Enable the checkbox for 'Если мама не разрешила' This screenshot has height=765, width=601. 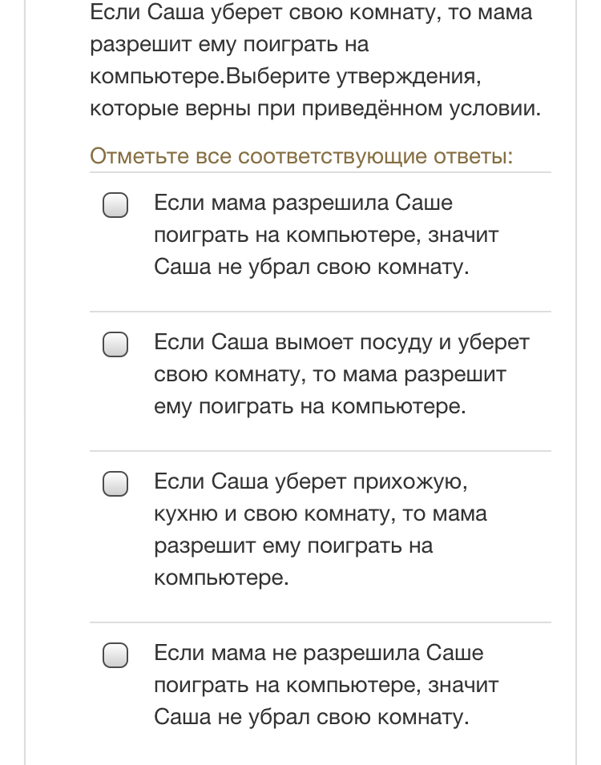(x=115, y=655)
